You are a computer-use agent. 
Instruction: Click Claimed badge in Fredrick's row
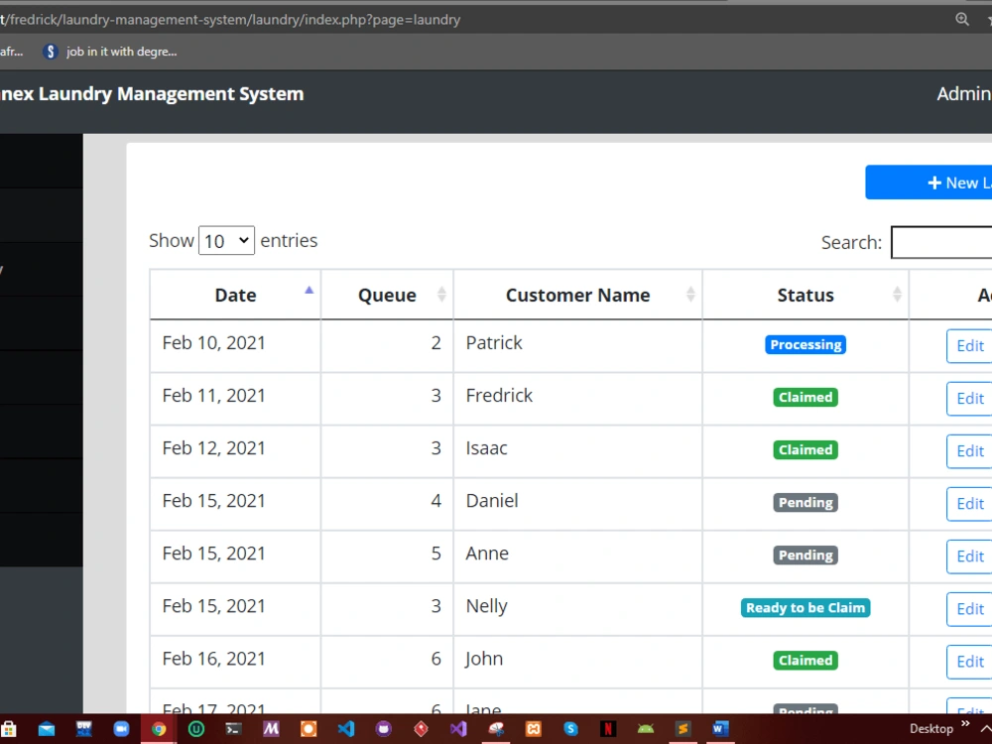[x=806, y=398]
